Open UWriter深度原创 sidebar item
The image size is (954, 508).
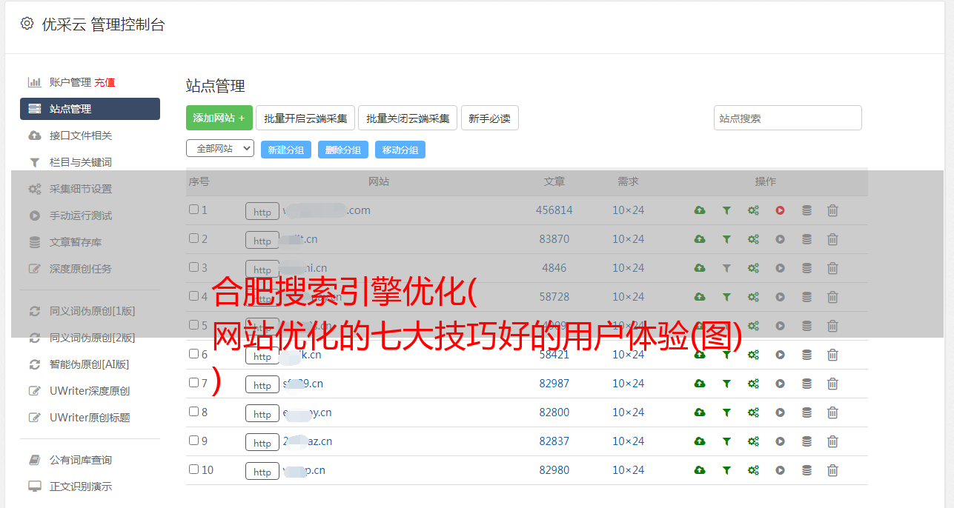pos(90,391)
